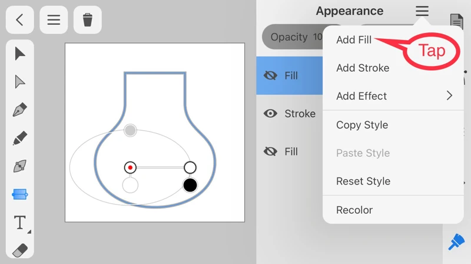
Task: Pick the Pencil tool
Action: coord(20,138)
